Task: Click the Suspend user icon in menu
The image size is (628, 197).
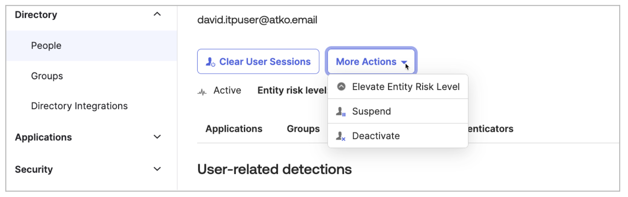Action: point(341,111)
